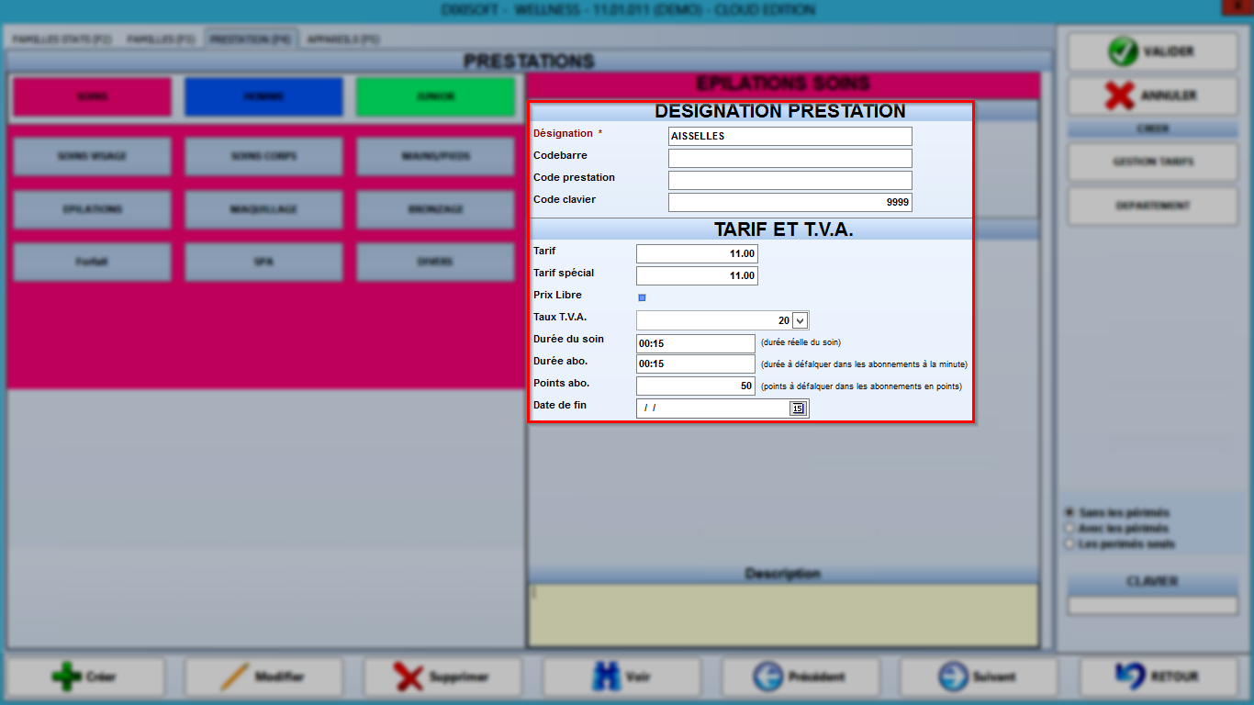Select the Avec les périmés radio option
This screenshot has width=1254, height=705.
1069,528
